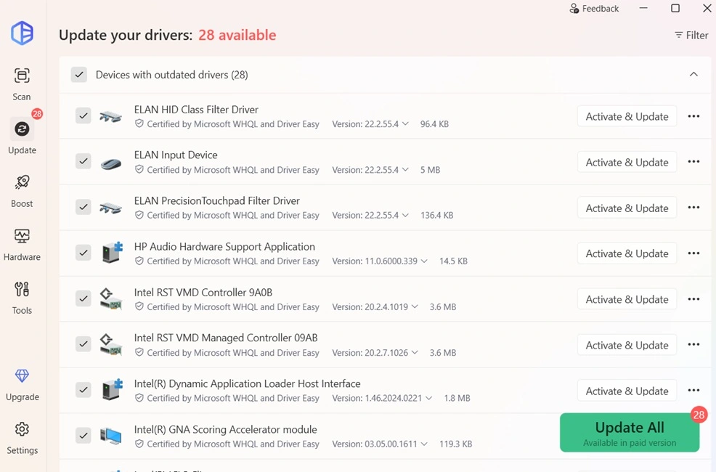
Task: Click Intel RST VMD Controller 9A0B icon
Action: (111, 298)
